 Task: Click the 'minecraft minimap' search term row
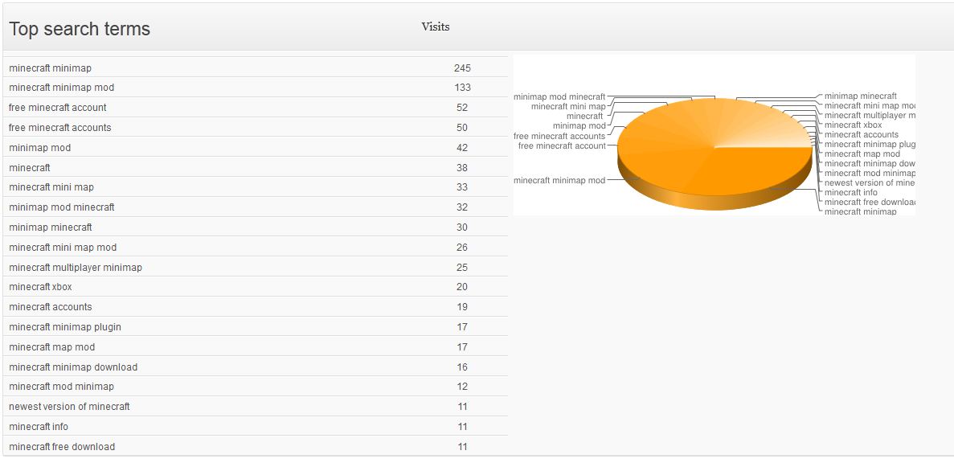[255, 68]
